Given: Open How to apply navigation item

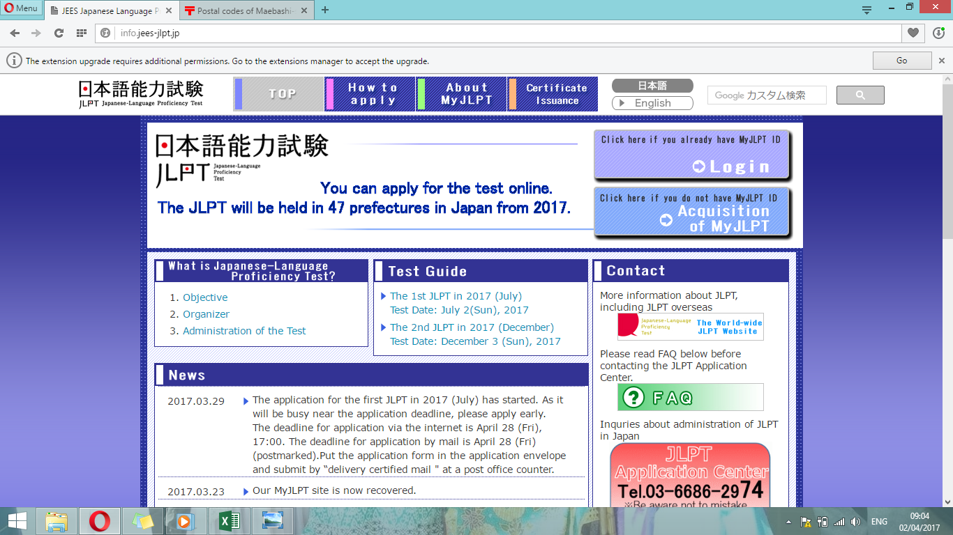Looking at the screenshot, I should (370, 94).
